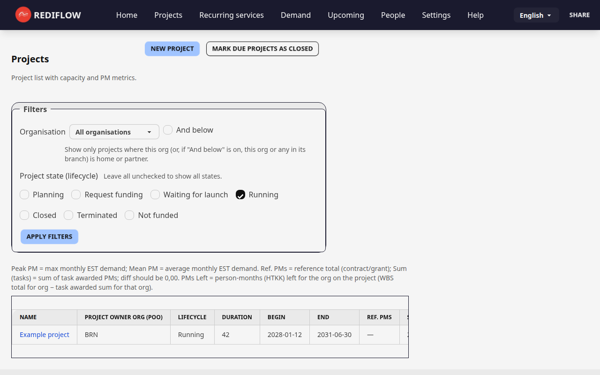Go to the Upcoming section
Image resolution: width=600 pixels, height=375 pixels.
click(345, 15)
